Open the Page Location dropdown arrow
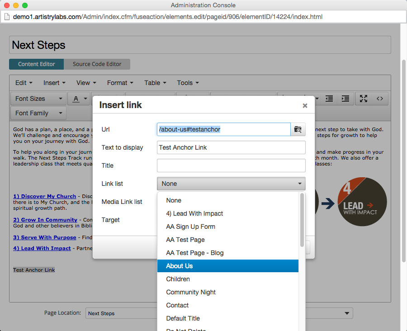 [x=347, y=313]
